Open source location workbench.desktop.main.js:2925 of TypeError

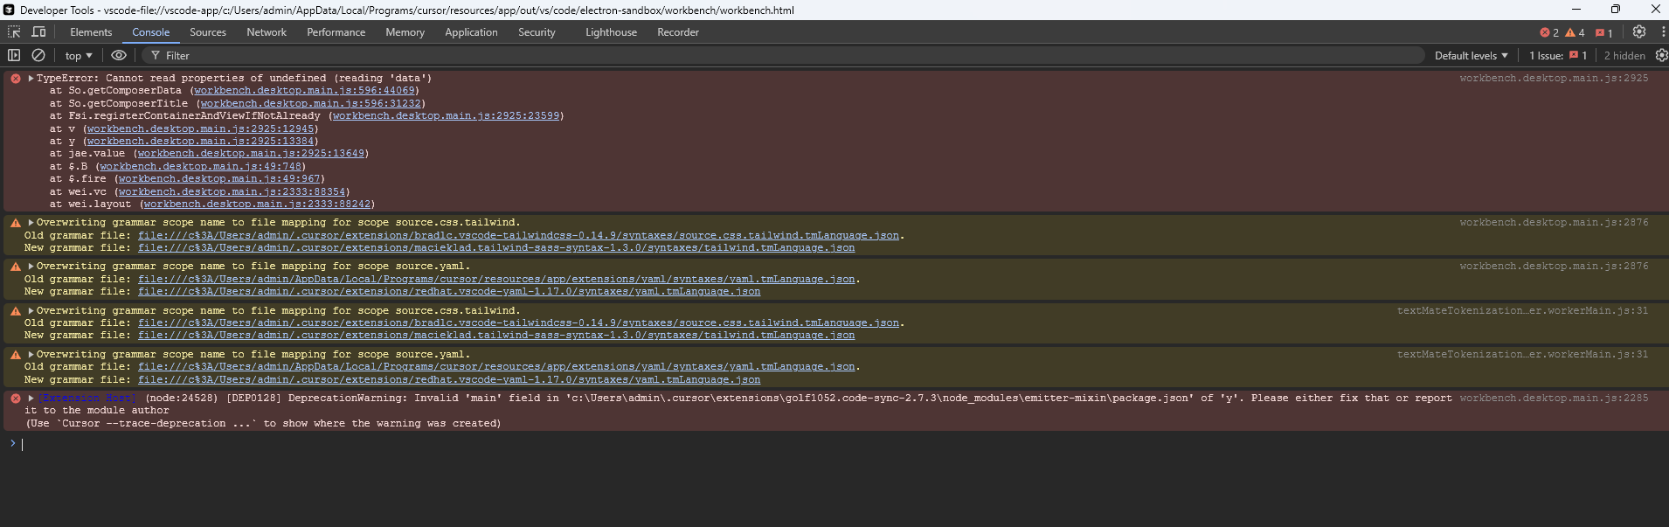[1554, 78]
